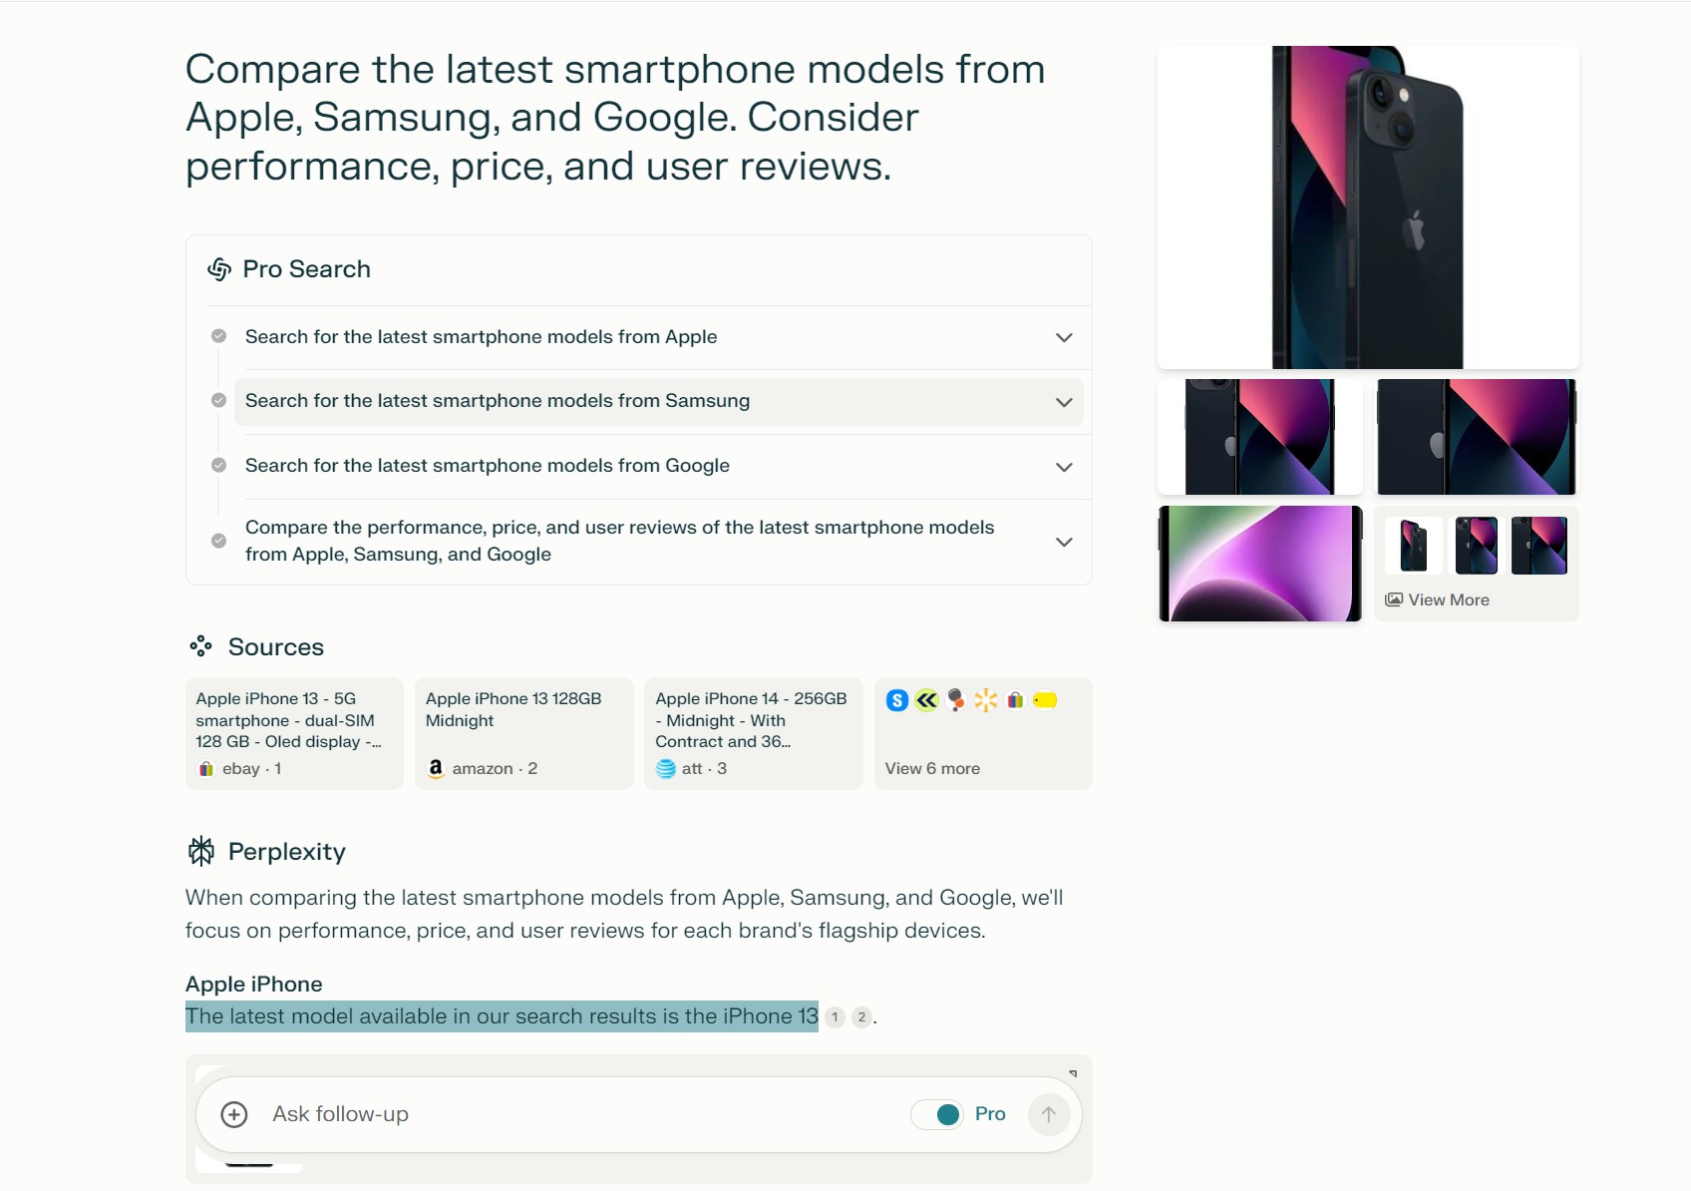Click the checkmark beside Apple search step

(219, 336)
